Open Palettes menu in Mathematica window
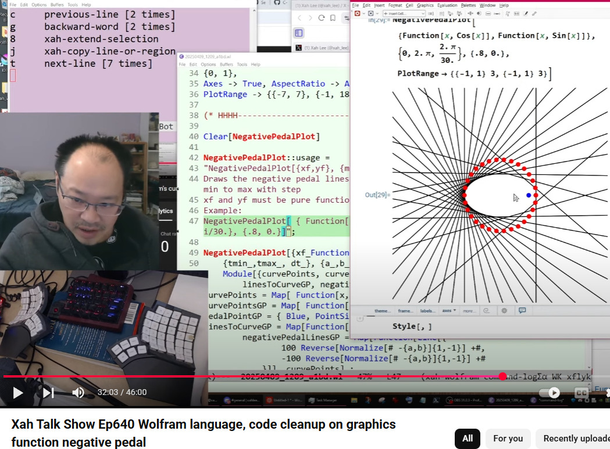This screenshot has width=610, height=449. tap(468, 5)
